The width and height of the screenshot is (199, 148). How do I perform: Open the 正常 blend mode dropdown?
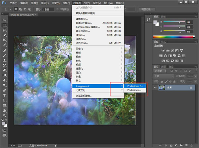click(164, 76)
